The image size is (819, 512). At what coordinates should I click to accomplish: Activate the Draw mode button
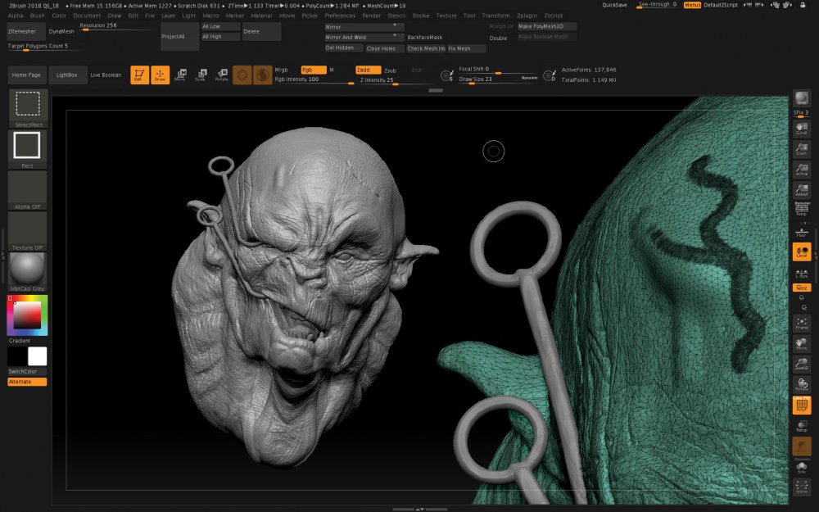click(x=160, y=75)
